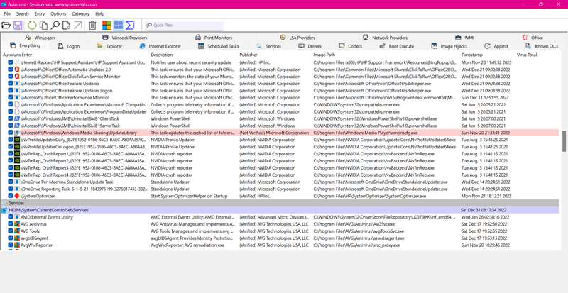Refresh the autoruns scan with the green arrow icon
Screen dimensions: 568x293
33,26
